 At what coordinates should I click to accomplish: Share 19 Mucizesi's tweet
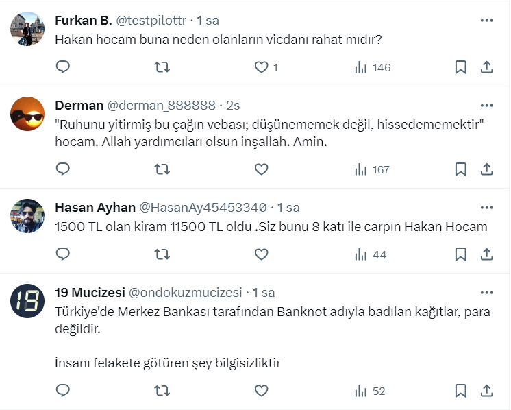[486, 391]
